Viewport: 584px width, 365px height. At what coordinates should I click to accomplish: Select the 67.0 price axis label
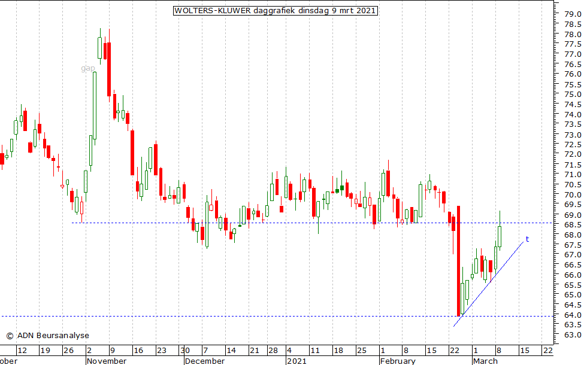click(x=573, y=255)
